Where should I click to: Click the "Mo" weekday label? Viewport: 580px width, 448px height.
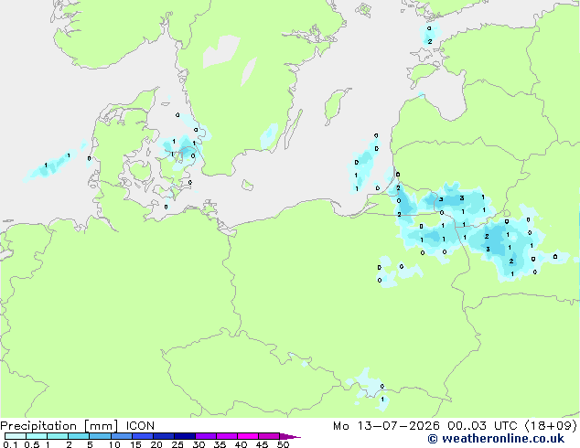point(340,426)
